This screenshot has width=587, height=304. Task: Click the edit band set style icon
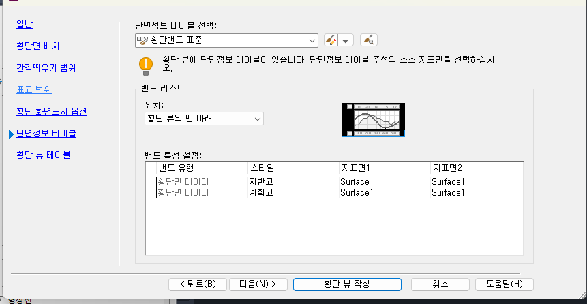pos(331,40)
